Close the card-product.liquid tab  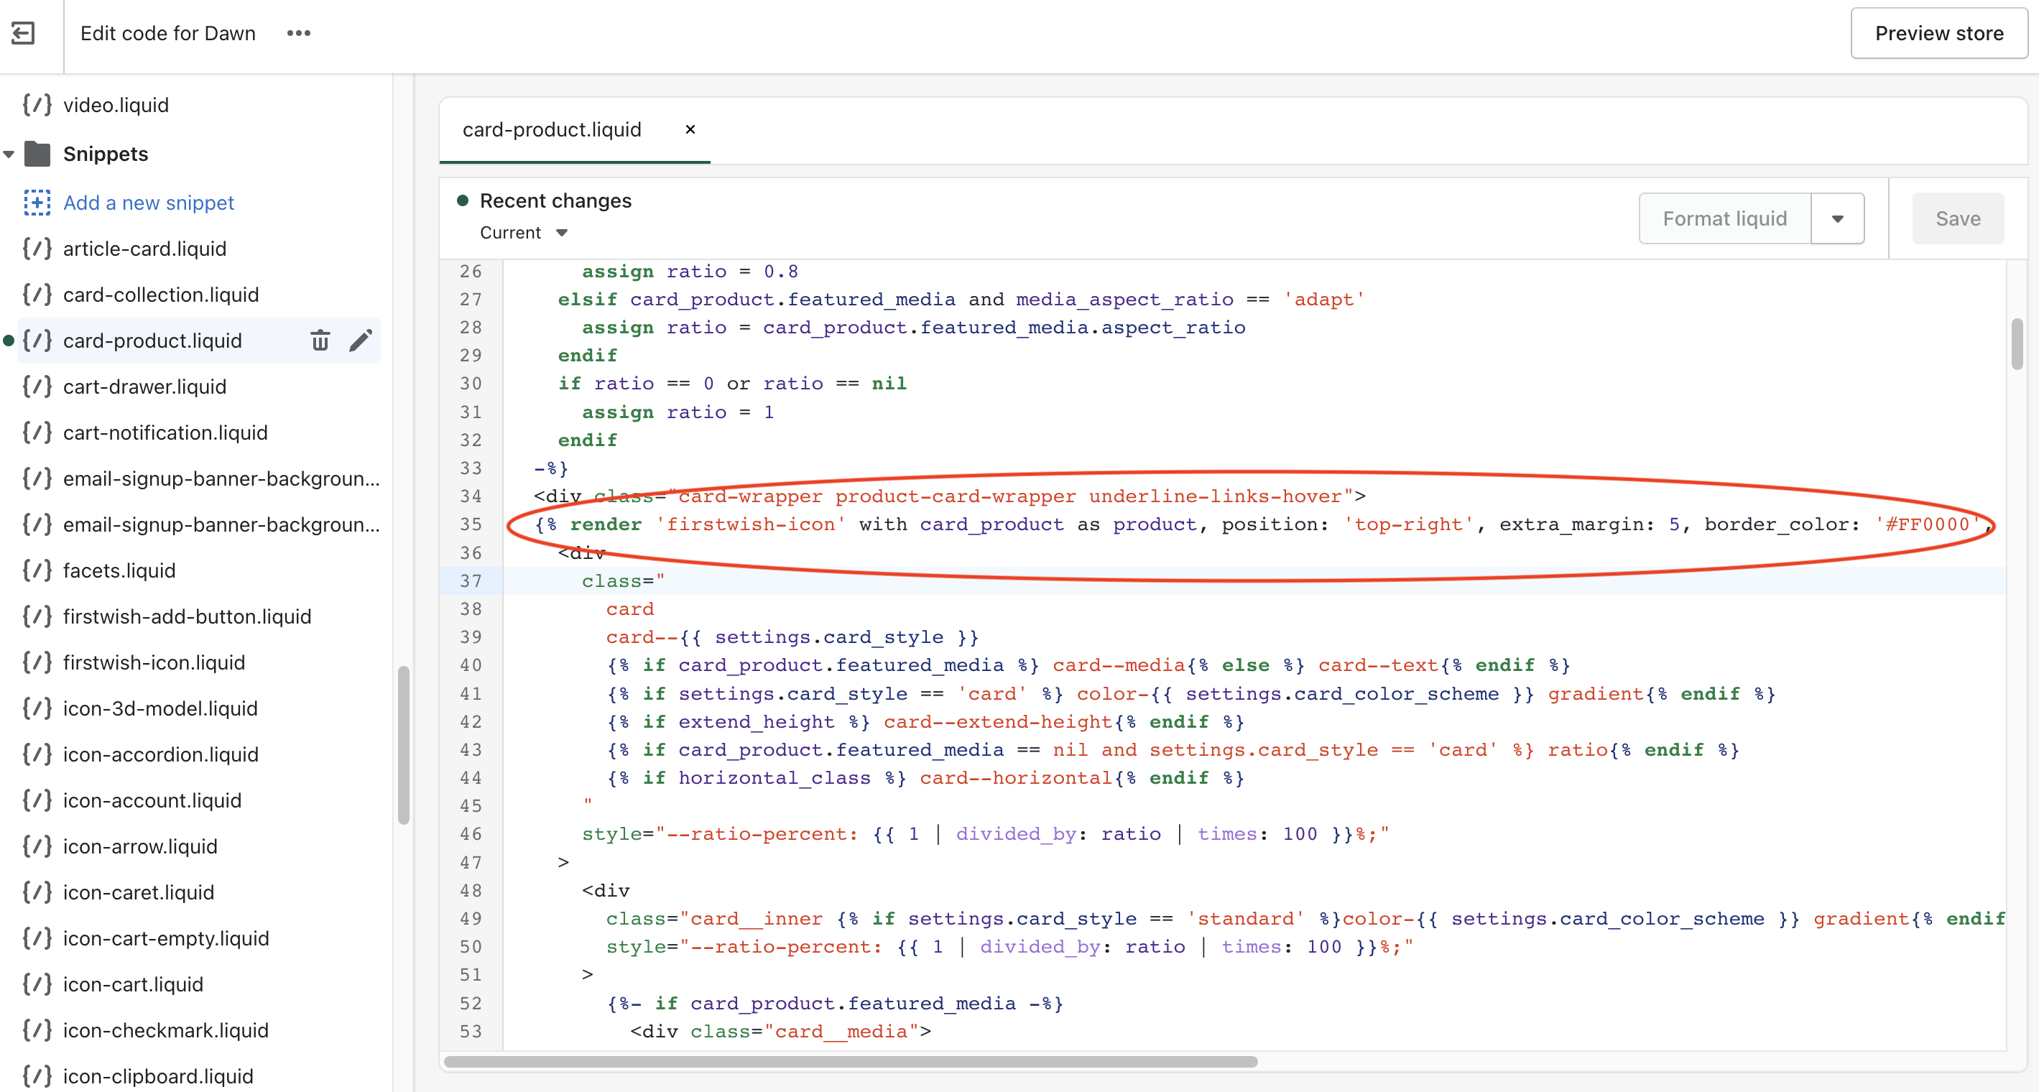point(690,130)
